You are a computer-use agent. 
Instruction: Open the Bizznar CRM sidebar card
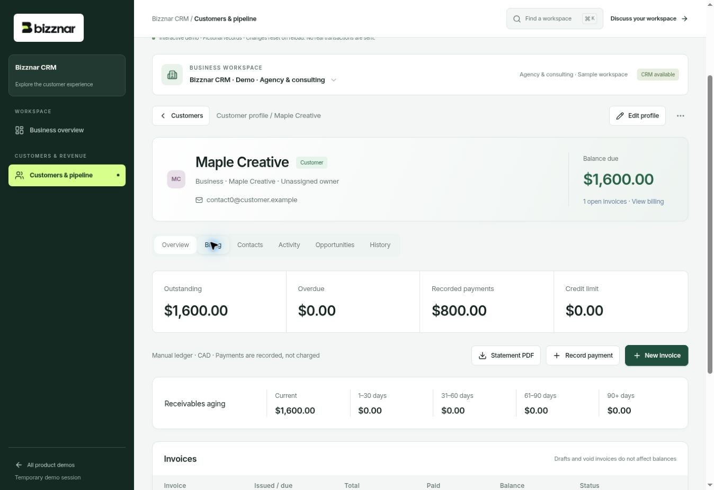(67, 75)
